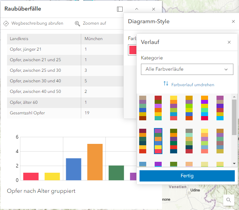The width and height of the screenshot is (239, 210).
Task: Click the green bar in the chart
Action: click(116, 173)
